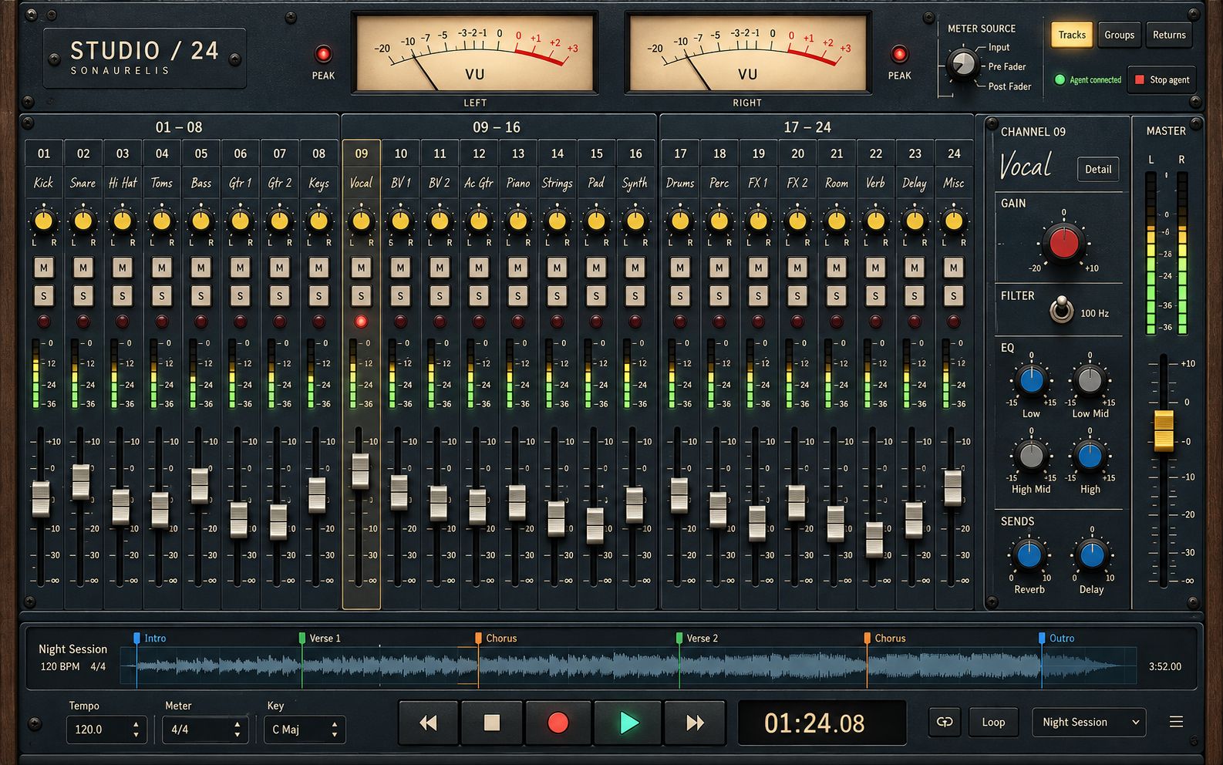Click the Tempo stepper arrows

tap(136, 730)
